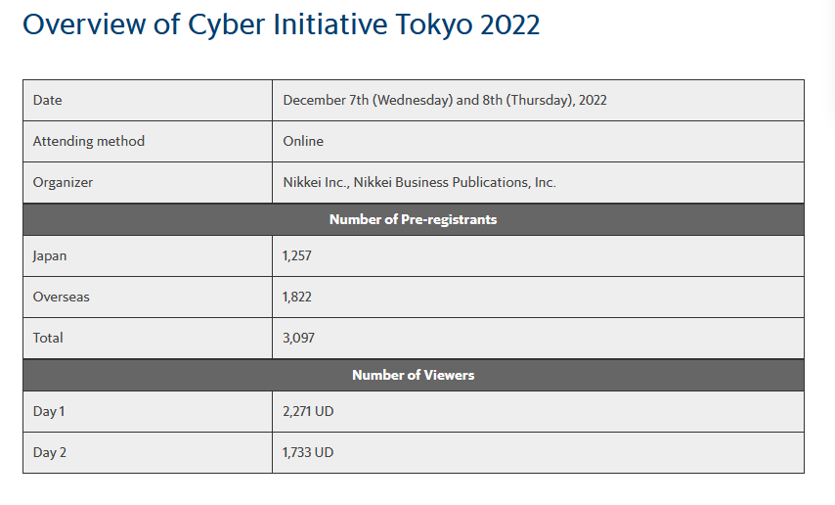
Task: Click the 1,257 pre-registrants value
Action: pos(297,255)
